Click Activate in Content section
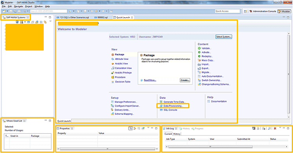293x153 pixels. tap(206, 52)
